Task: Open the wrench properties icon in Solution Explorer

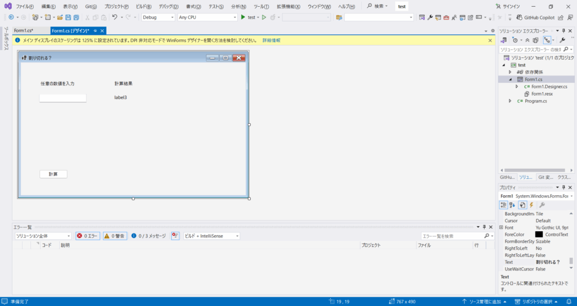Action: (x=562, y=40)
